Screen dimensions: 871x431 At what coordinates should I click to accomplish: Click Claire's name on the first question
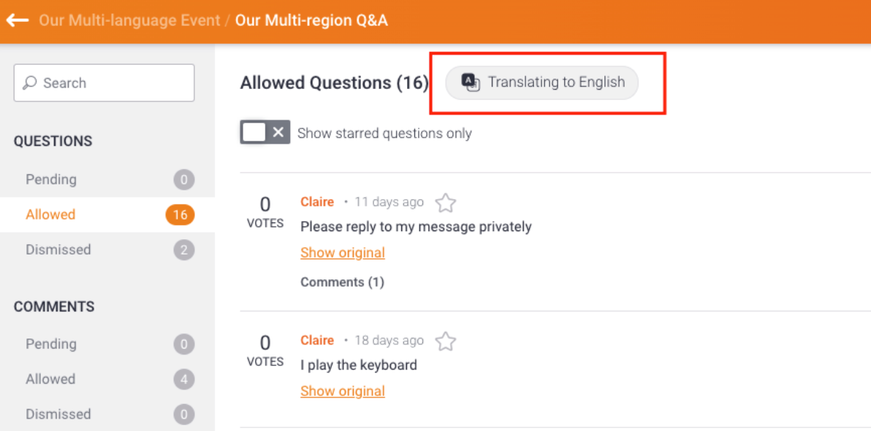coord(317,202)
